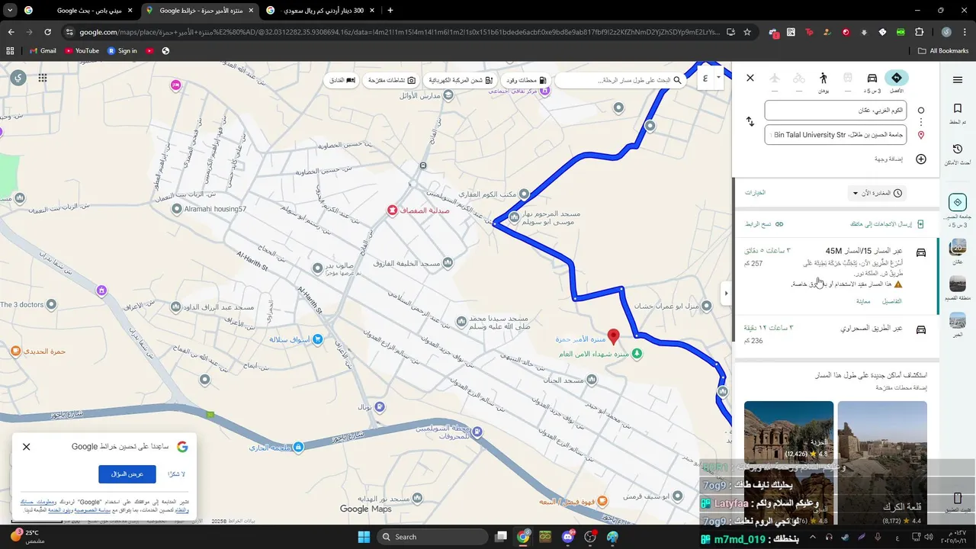Screen dimensions: 976x549
Task: Switch to the Google Maps browser tab
Action: [x=199, y=11]
